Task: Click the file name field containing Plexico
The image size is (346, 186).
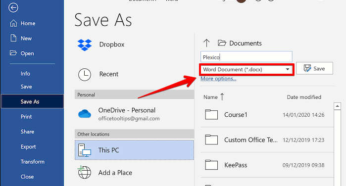Action: point(247,57)
